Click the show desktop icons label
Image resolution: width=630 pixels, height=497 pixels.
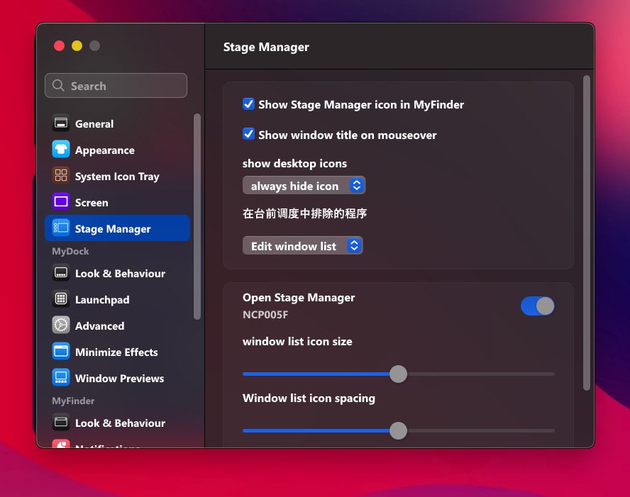point(294,163)
